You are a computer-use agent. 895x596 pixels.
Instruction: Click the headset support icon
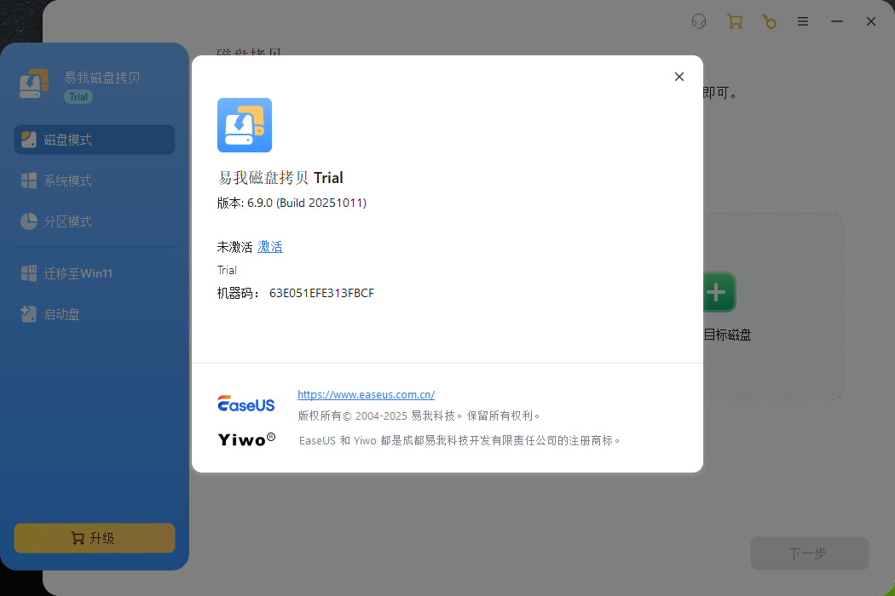pyautogui.click(x=699, y=22)
